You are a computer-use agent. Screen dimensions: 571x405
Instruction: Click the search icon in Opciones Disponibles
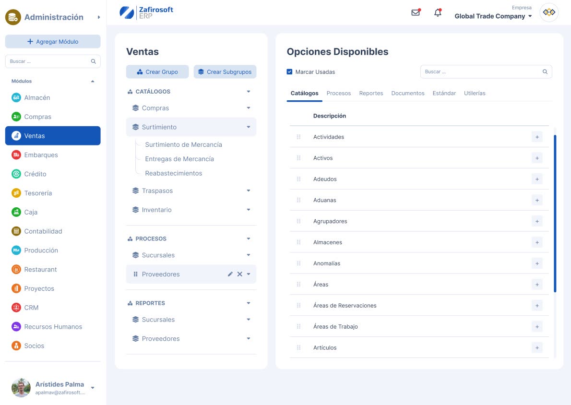point(545,72)
